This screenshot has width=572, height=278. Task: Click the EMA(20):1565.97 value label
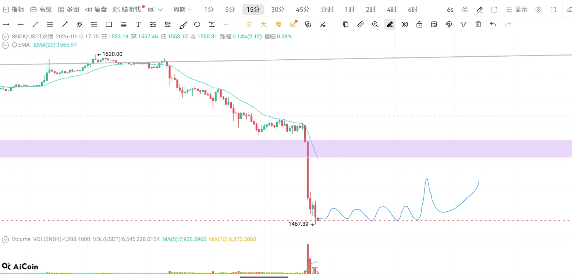pyautogui.click(x=55, y=45)
